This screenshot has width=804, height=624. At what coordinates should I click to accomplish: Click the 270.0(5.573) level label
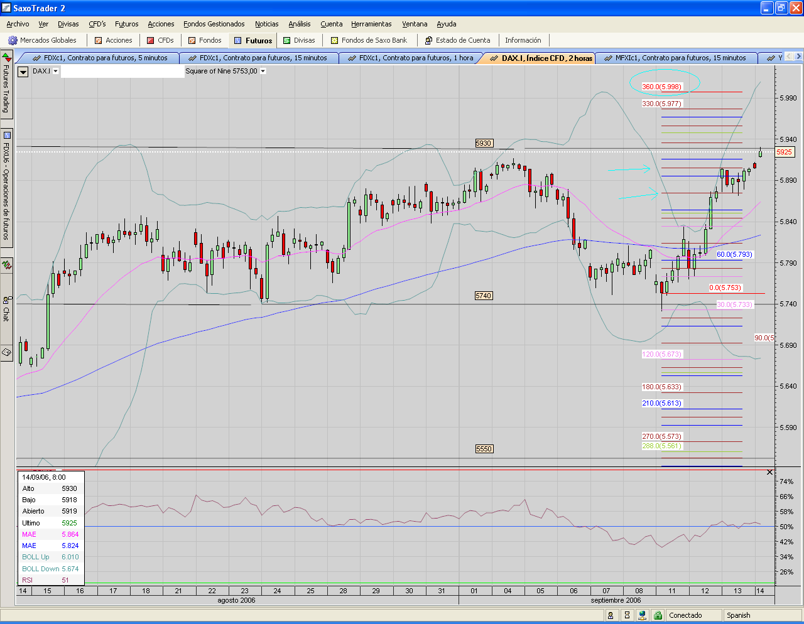pos(661,436)
